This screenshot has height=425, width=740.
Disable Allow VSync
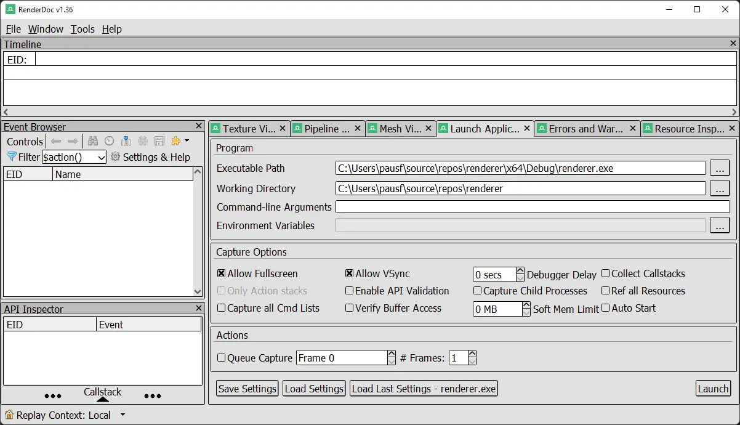coord(349,273)
